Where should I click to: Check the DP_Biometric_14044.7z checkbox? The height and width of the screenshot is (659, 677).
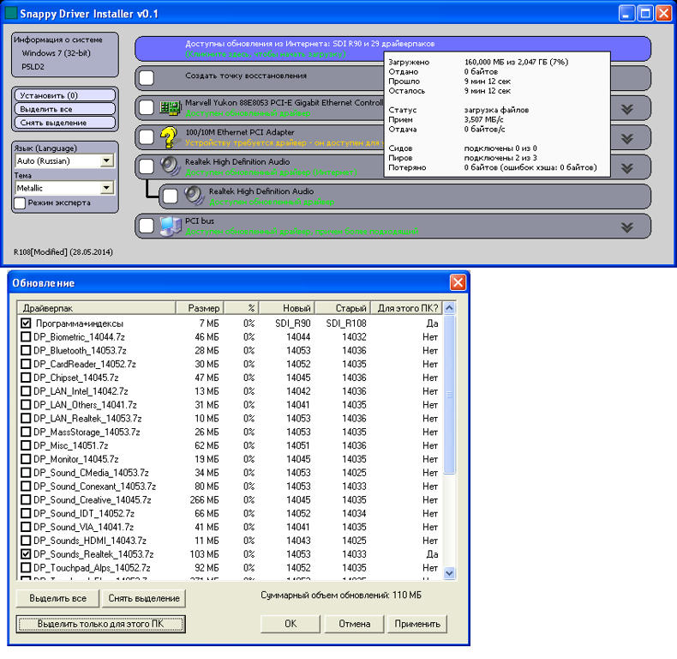[x=26, y=337]
